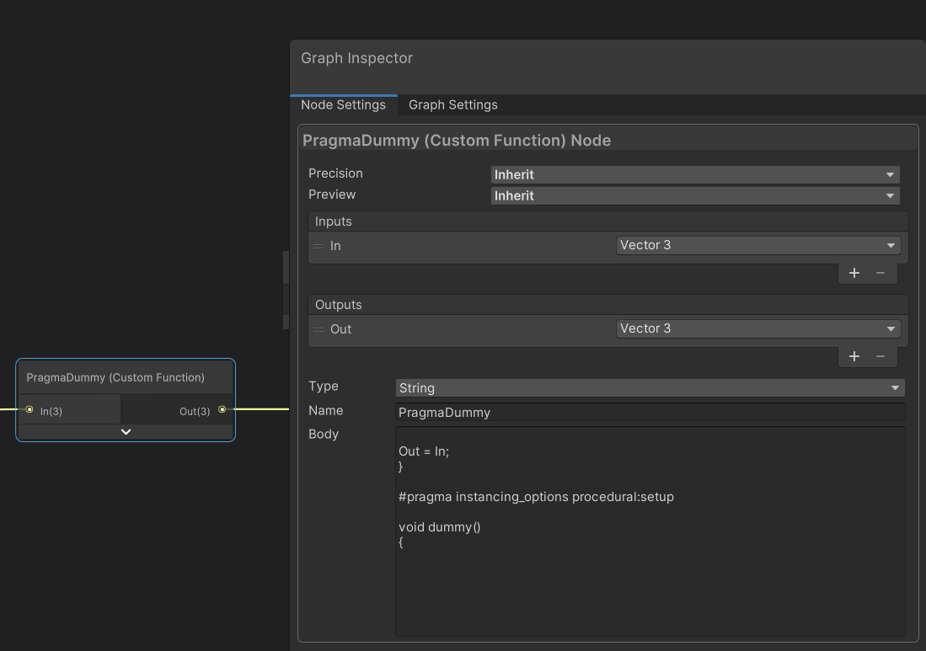Grab the drag handle of In input
926x651 pixels.
tap(318, 246)
